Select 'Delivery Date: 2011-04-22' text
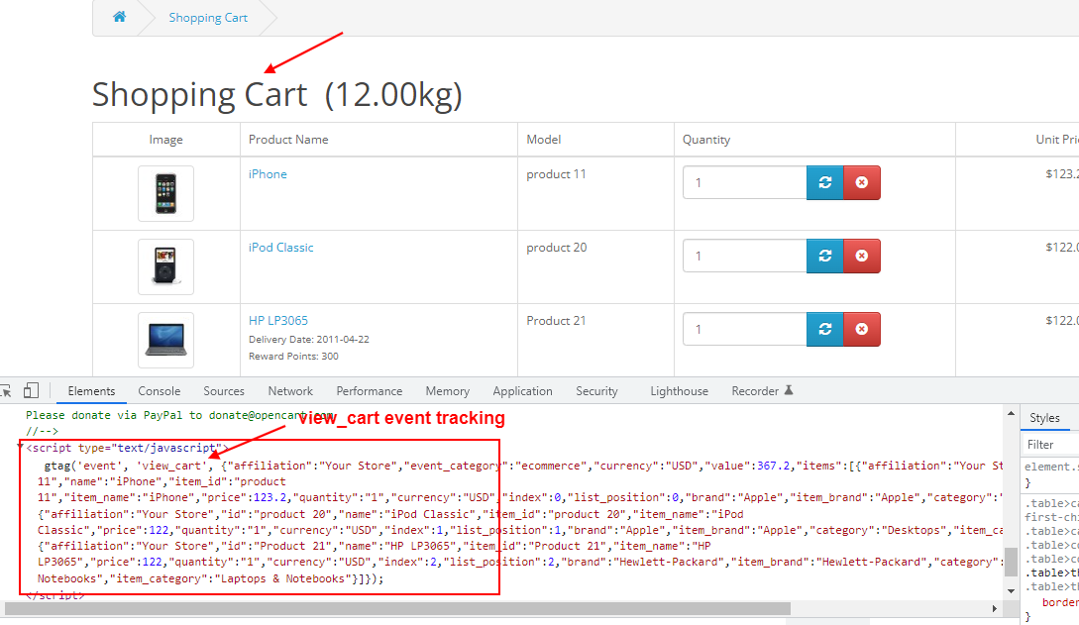The width and height of the screenshot is (1079, 625). [x=309, y=340]
